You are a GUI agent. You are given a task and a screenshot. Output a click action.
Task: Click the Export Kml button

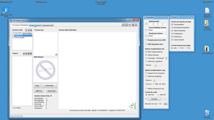51,91
